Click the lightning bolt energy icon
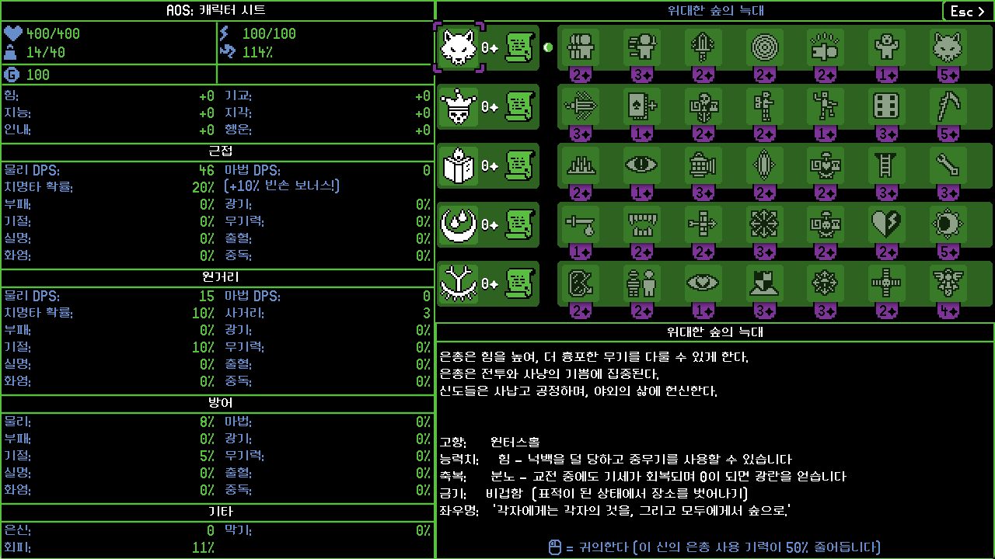Image resolution: width=995 pixels, height=559 pixels. [225, 33]
